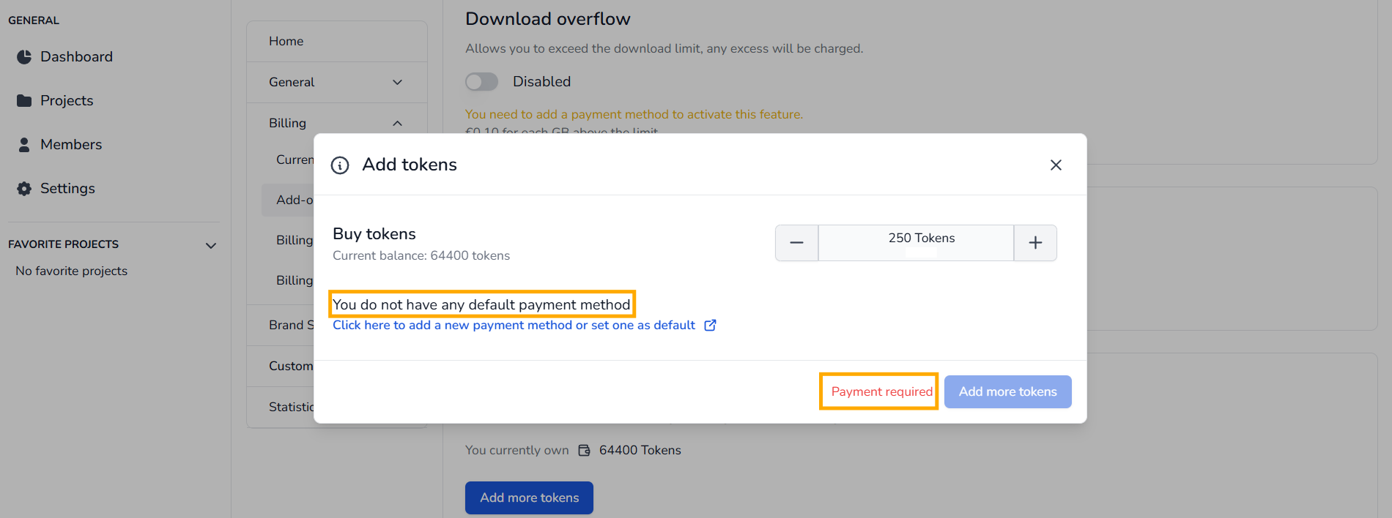Screen dimensions: 1392x518
Task: Decrease token amount with minus button
Action: tap(796, 243)
